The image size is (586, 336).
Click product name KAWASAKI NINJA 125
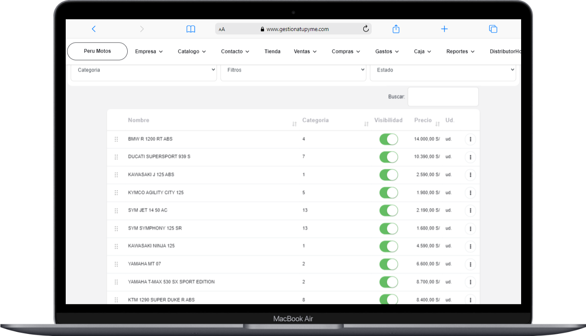pyautogui.click(x=152, y=246)
